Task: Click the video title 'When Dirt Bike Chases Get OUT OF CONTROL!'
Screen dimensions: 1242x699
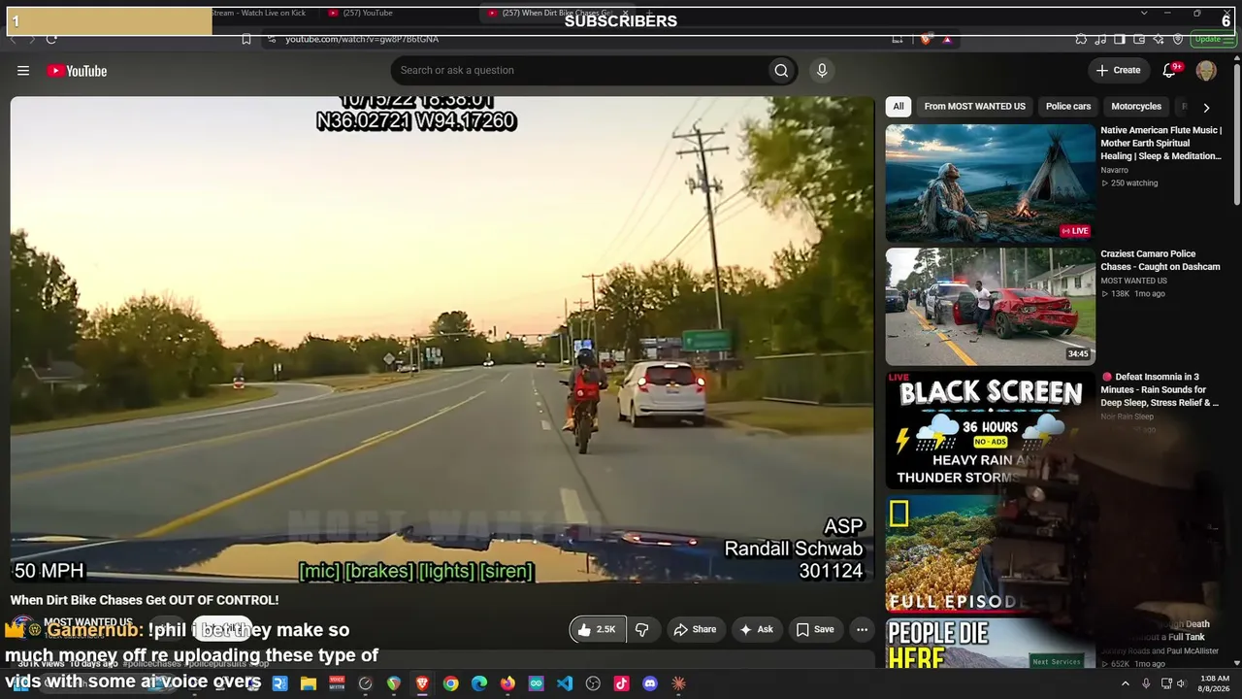Action: click(x=145, y=600)
